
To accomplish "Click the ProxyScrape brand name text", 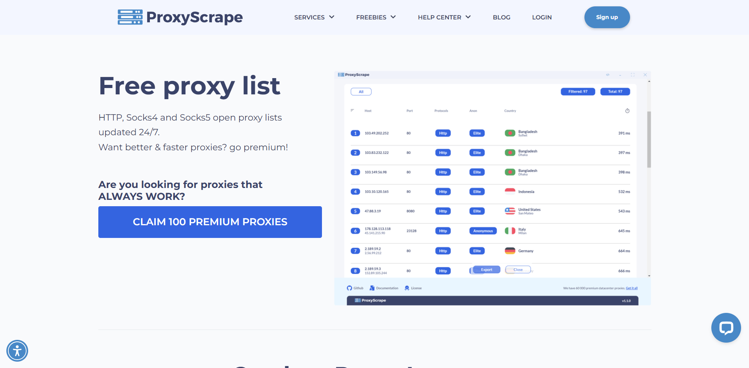I will [194, 17].
